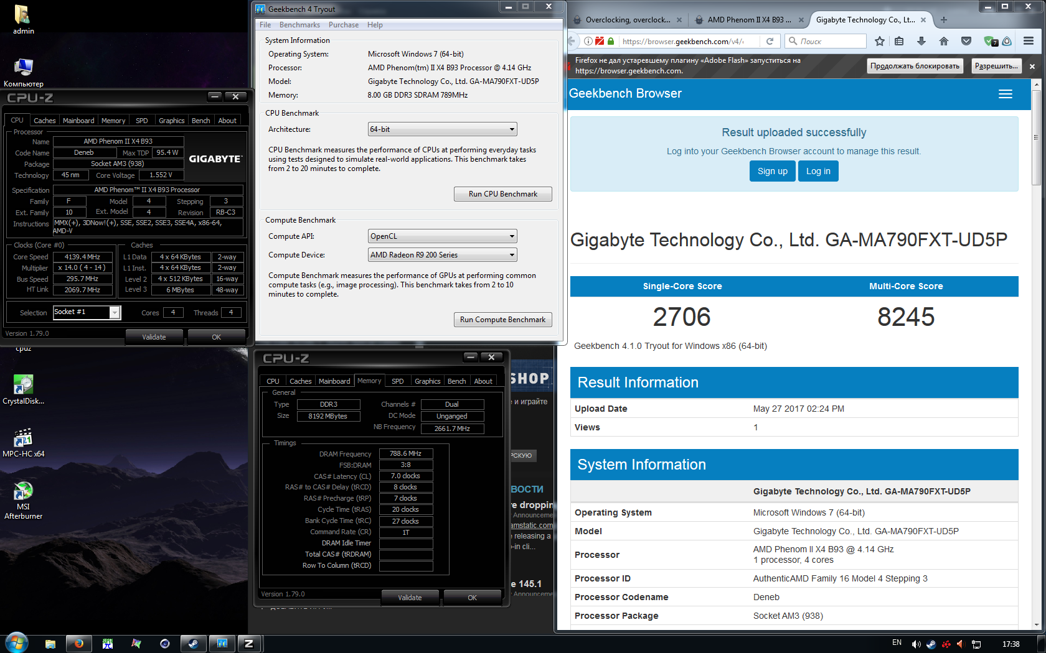Open Firefox downloads arrow icon
Screen dimensions: 1046x653
click(921, 41)
